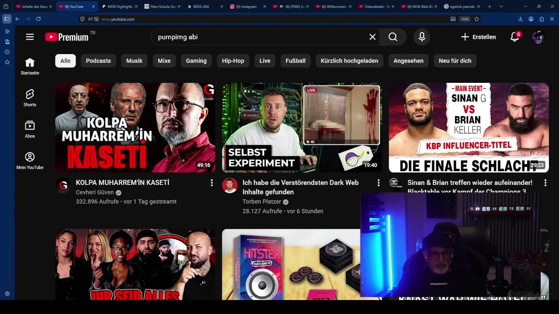The width and height of the screenshot is (559, 314).
Task: Open Torben Platzer channel name
Action: tap(262, 202)
